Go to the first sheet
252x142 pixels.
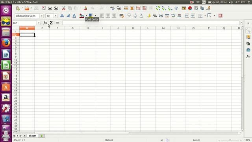coord(14,136)
